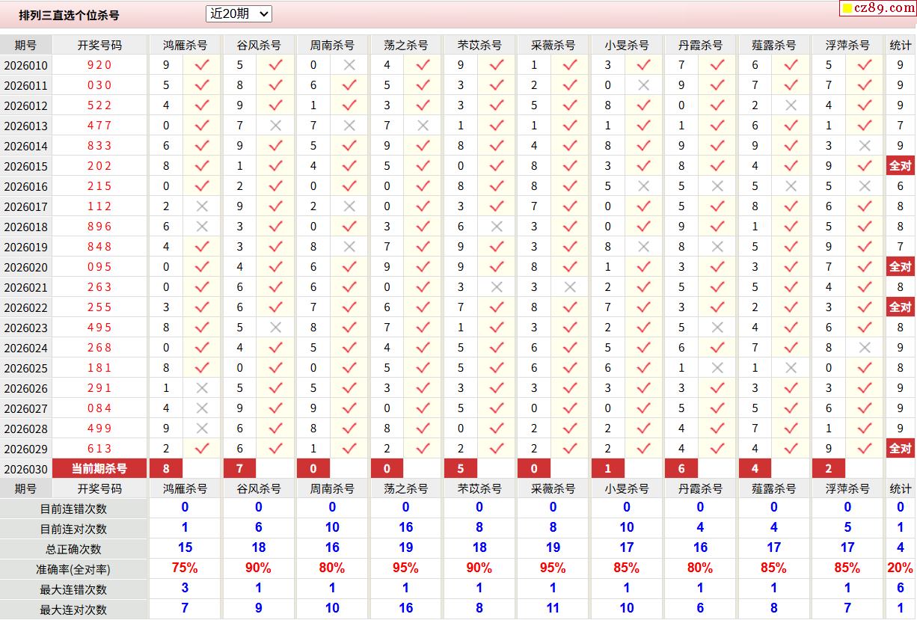The width and height of the screenshot is (917, 620).
Task: Click the 目前连对次数 row label
Action: pyautogui.click(x=73, y=529)
